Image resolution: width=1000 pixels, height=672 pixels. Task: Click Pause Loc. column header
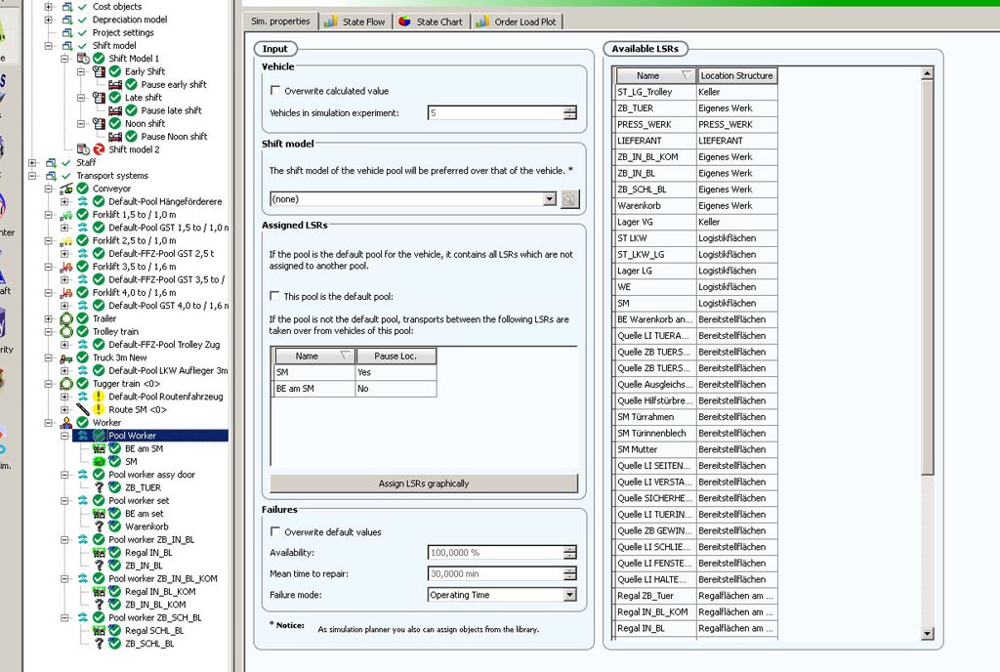click(x=396, y=356)
